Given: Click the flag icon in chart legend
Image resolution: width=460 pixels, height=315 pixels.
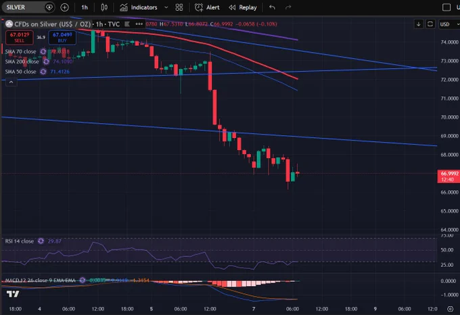Looking at the screenshot, I should (x=127, y=24).
